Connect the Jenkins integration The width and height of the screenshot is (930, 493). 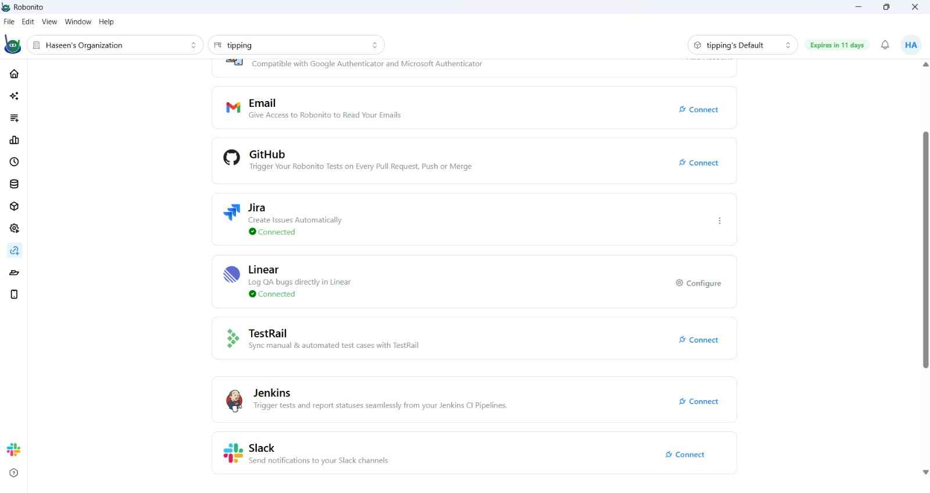point(699,401)
